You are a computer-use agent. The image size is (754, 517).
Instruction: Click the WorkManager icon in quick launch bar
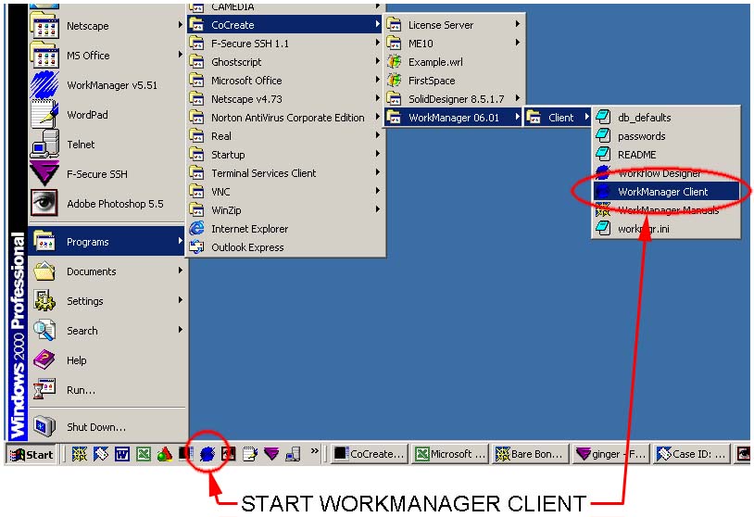point(207,454)
